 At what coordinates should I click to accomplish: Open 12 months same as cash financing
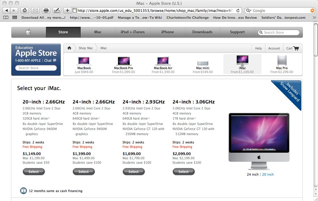pyautogui.click(x=56, y=191)
